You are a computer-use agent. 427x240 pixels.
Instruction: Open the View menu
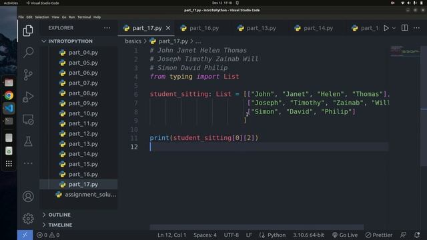tap(55, 17)
